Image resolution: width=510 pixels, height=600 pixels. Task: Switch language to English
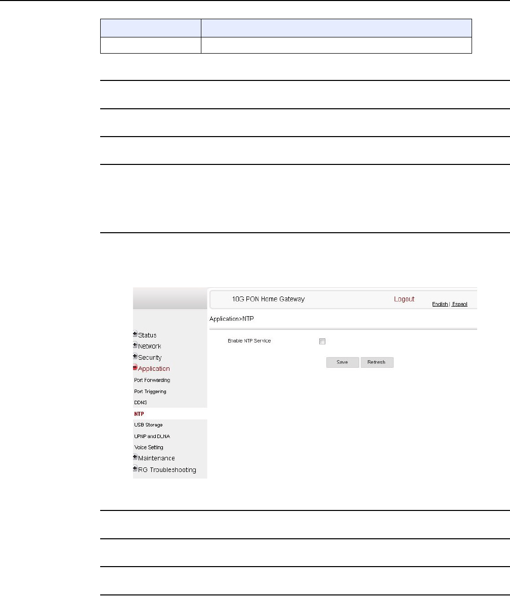[x=440, y=304]
